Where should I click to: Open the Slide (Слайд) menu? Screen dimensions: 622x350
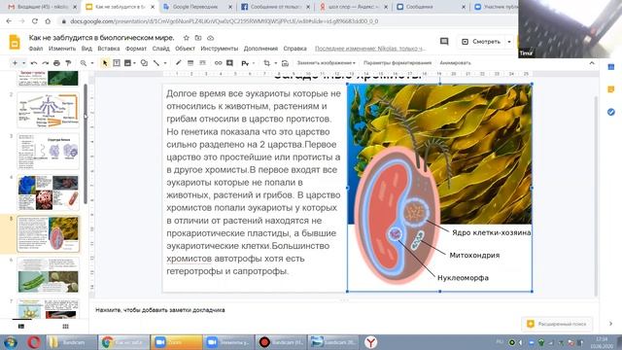coord(160,49)
